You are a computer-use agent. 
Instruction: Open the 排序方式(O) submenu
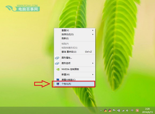click(75, 34)
